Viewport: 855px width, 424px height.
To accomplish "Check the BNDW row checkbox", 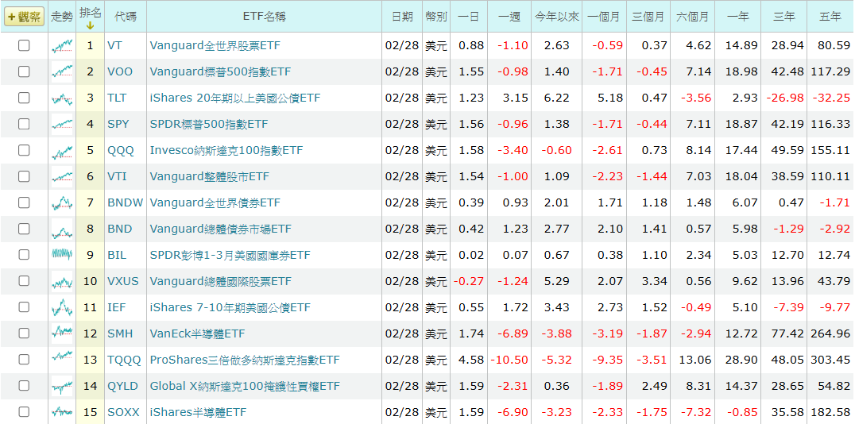I will point(24,202).
